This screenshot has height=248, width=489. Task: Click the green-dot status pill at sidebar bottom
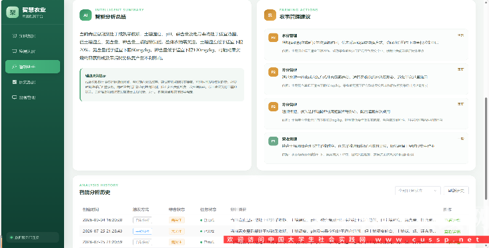(33, 237)
